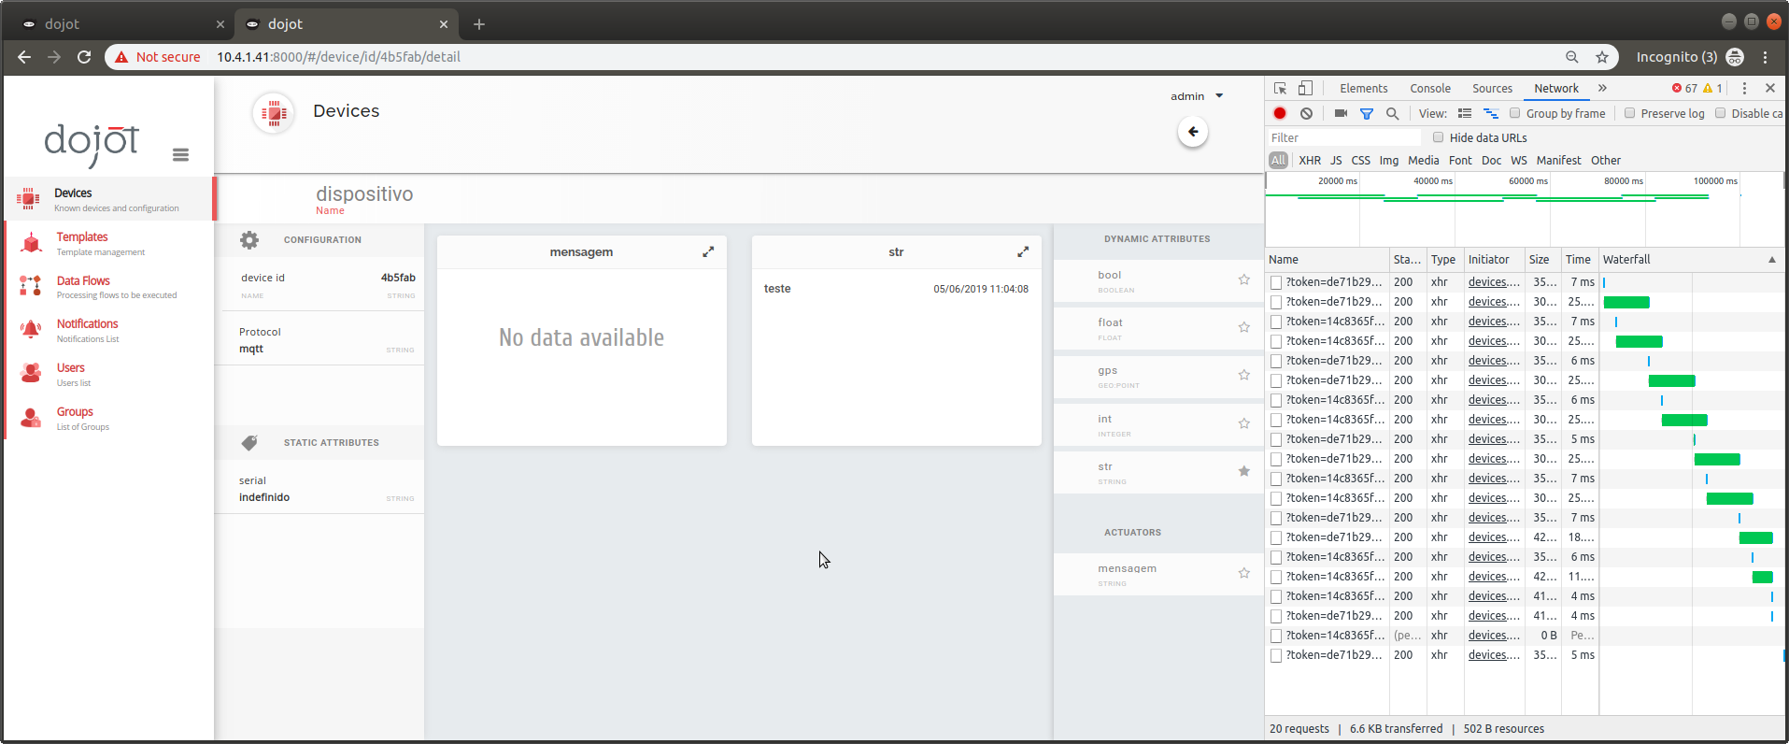The image size is (1789, 744).
Task: Select the Network tab in DevTools
Action: [1556, 88]
